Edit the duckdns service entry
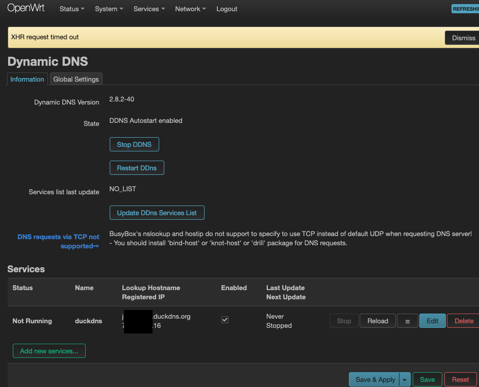This screenshot has height=387, width=479. pos(432,321)
